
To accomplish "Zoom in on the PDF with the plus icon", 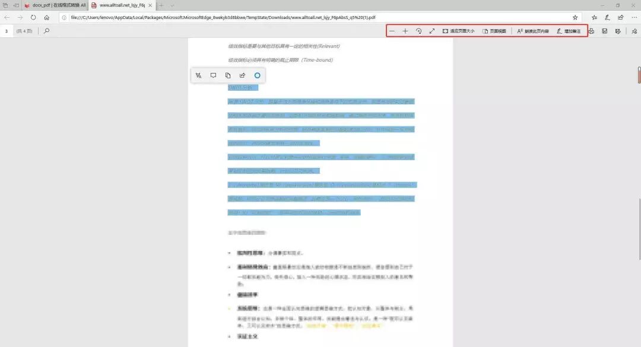I will click(405, 31).
